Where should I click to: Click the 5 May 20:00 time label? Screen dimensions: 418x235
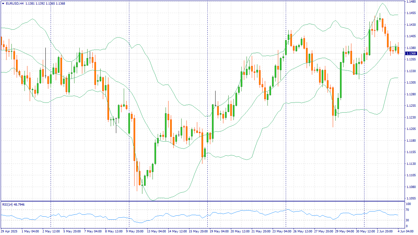point(72,231)
